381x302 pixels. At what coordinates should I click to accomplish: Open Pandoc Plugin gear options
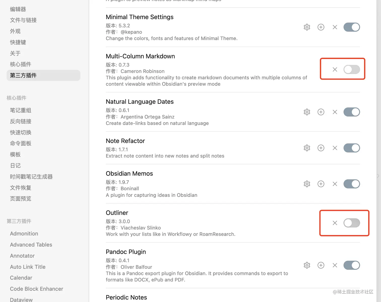click(307, 265)
